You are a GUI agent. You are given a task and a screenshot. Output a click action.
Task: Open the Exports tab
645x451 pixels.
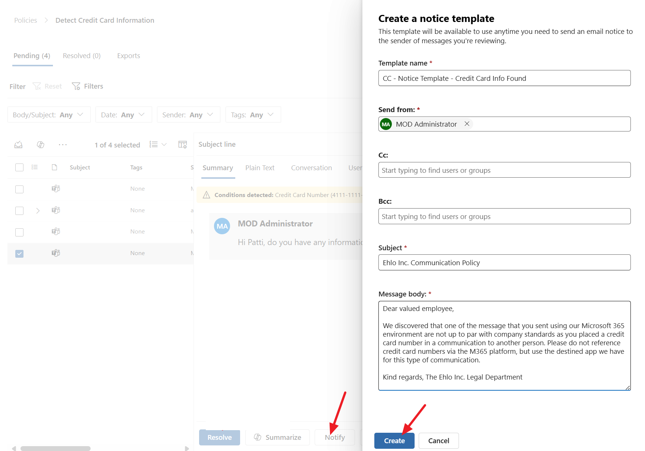click(x=128, y=55)
